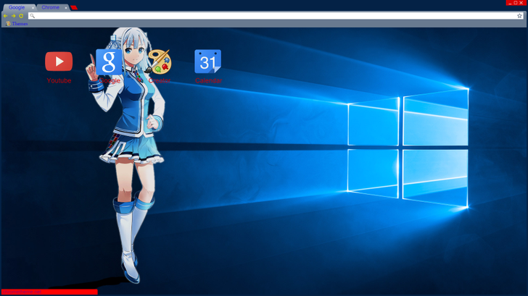
Task: Click the Creator label text
Action: click(x=160, y=80)
